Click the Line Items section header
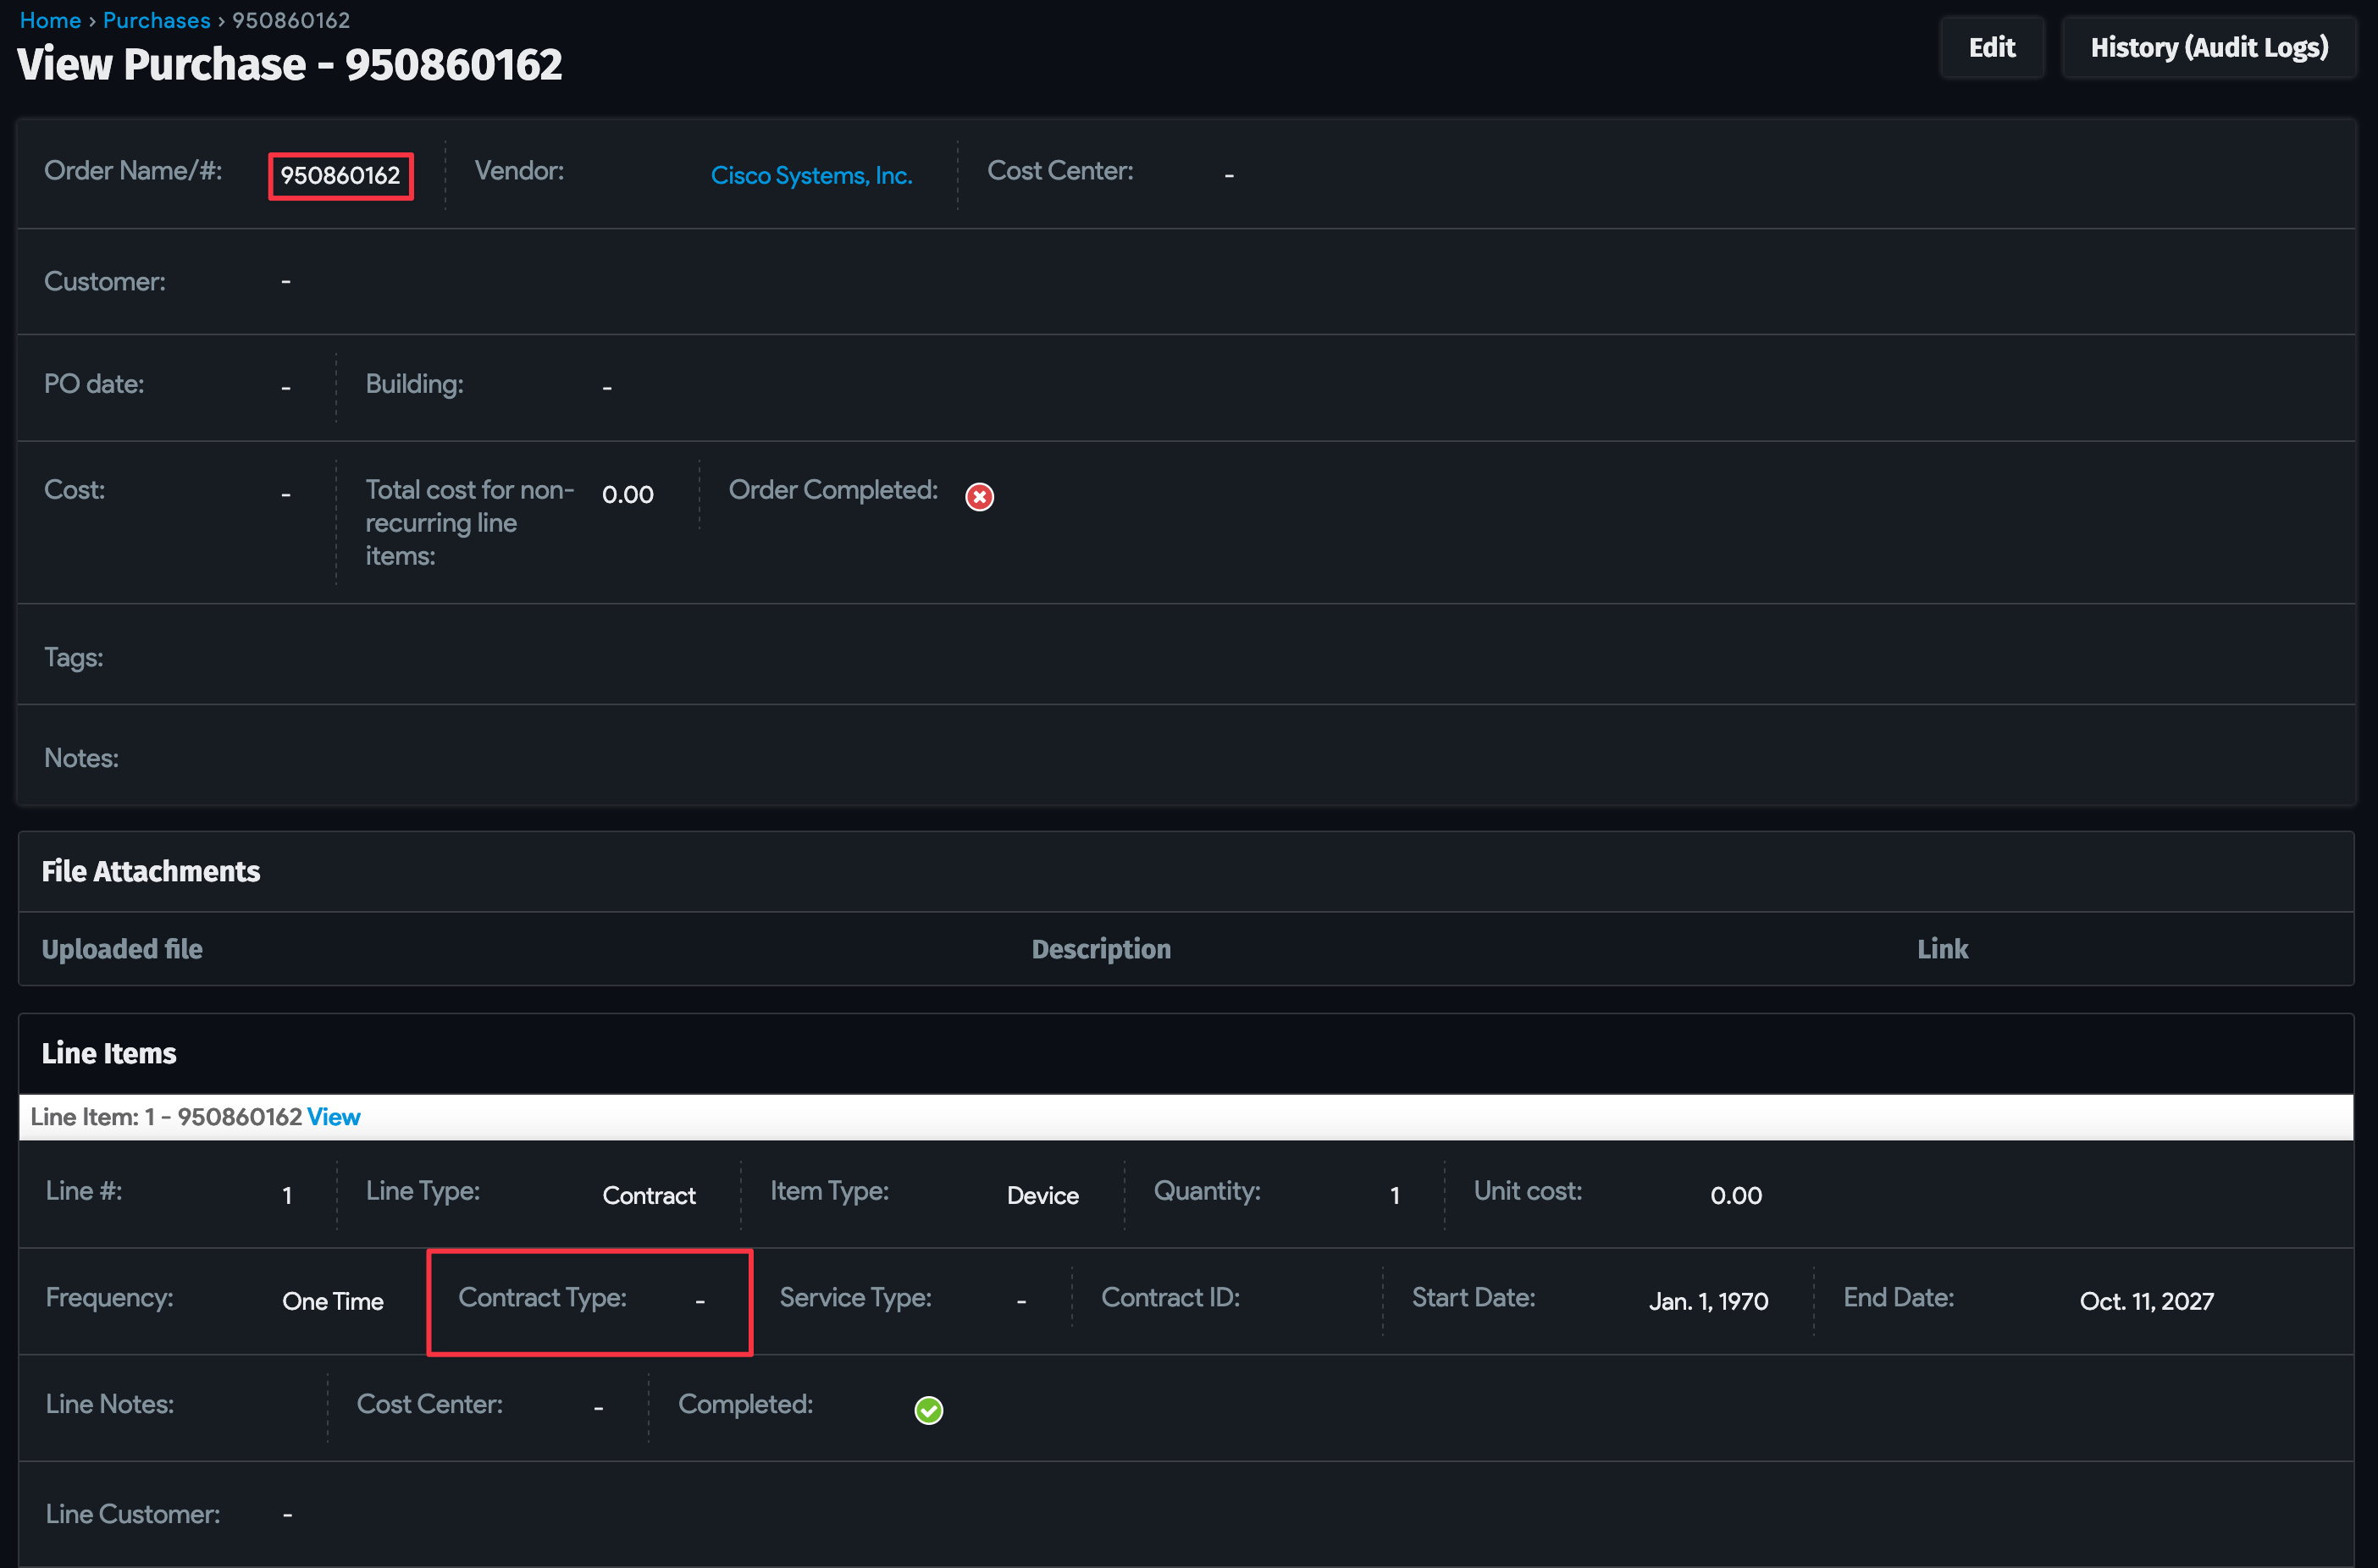Viewport: 2378px width, 1568px height. coord(109,1053)
